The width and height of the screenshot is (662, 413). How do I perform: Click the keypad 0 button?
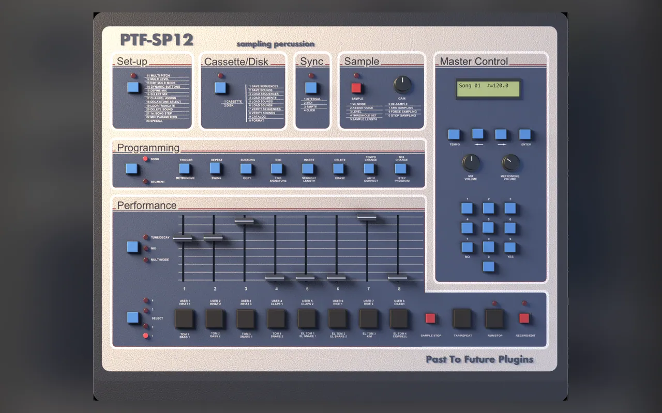(x=489, y=267)
